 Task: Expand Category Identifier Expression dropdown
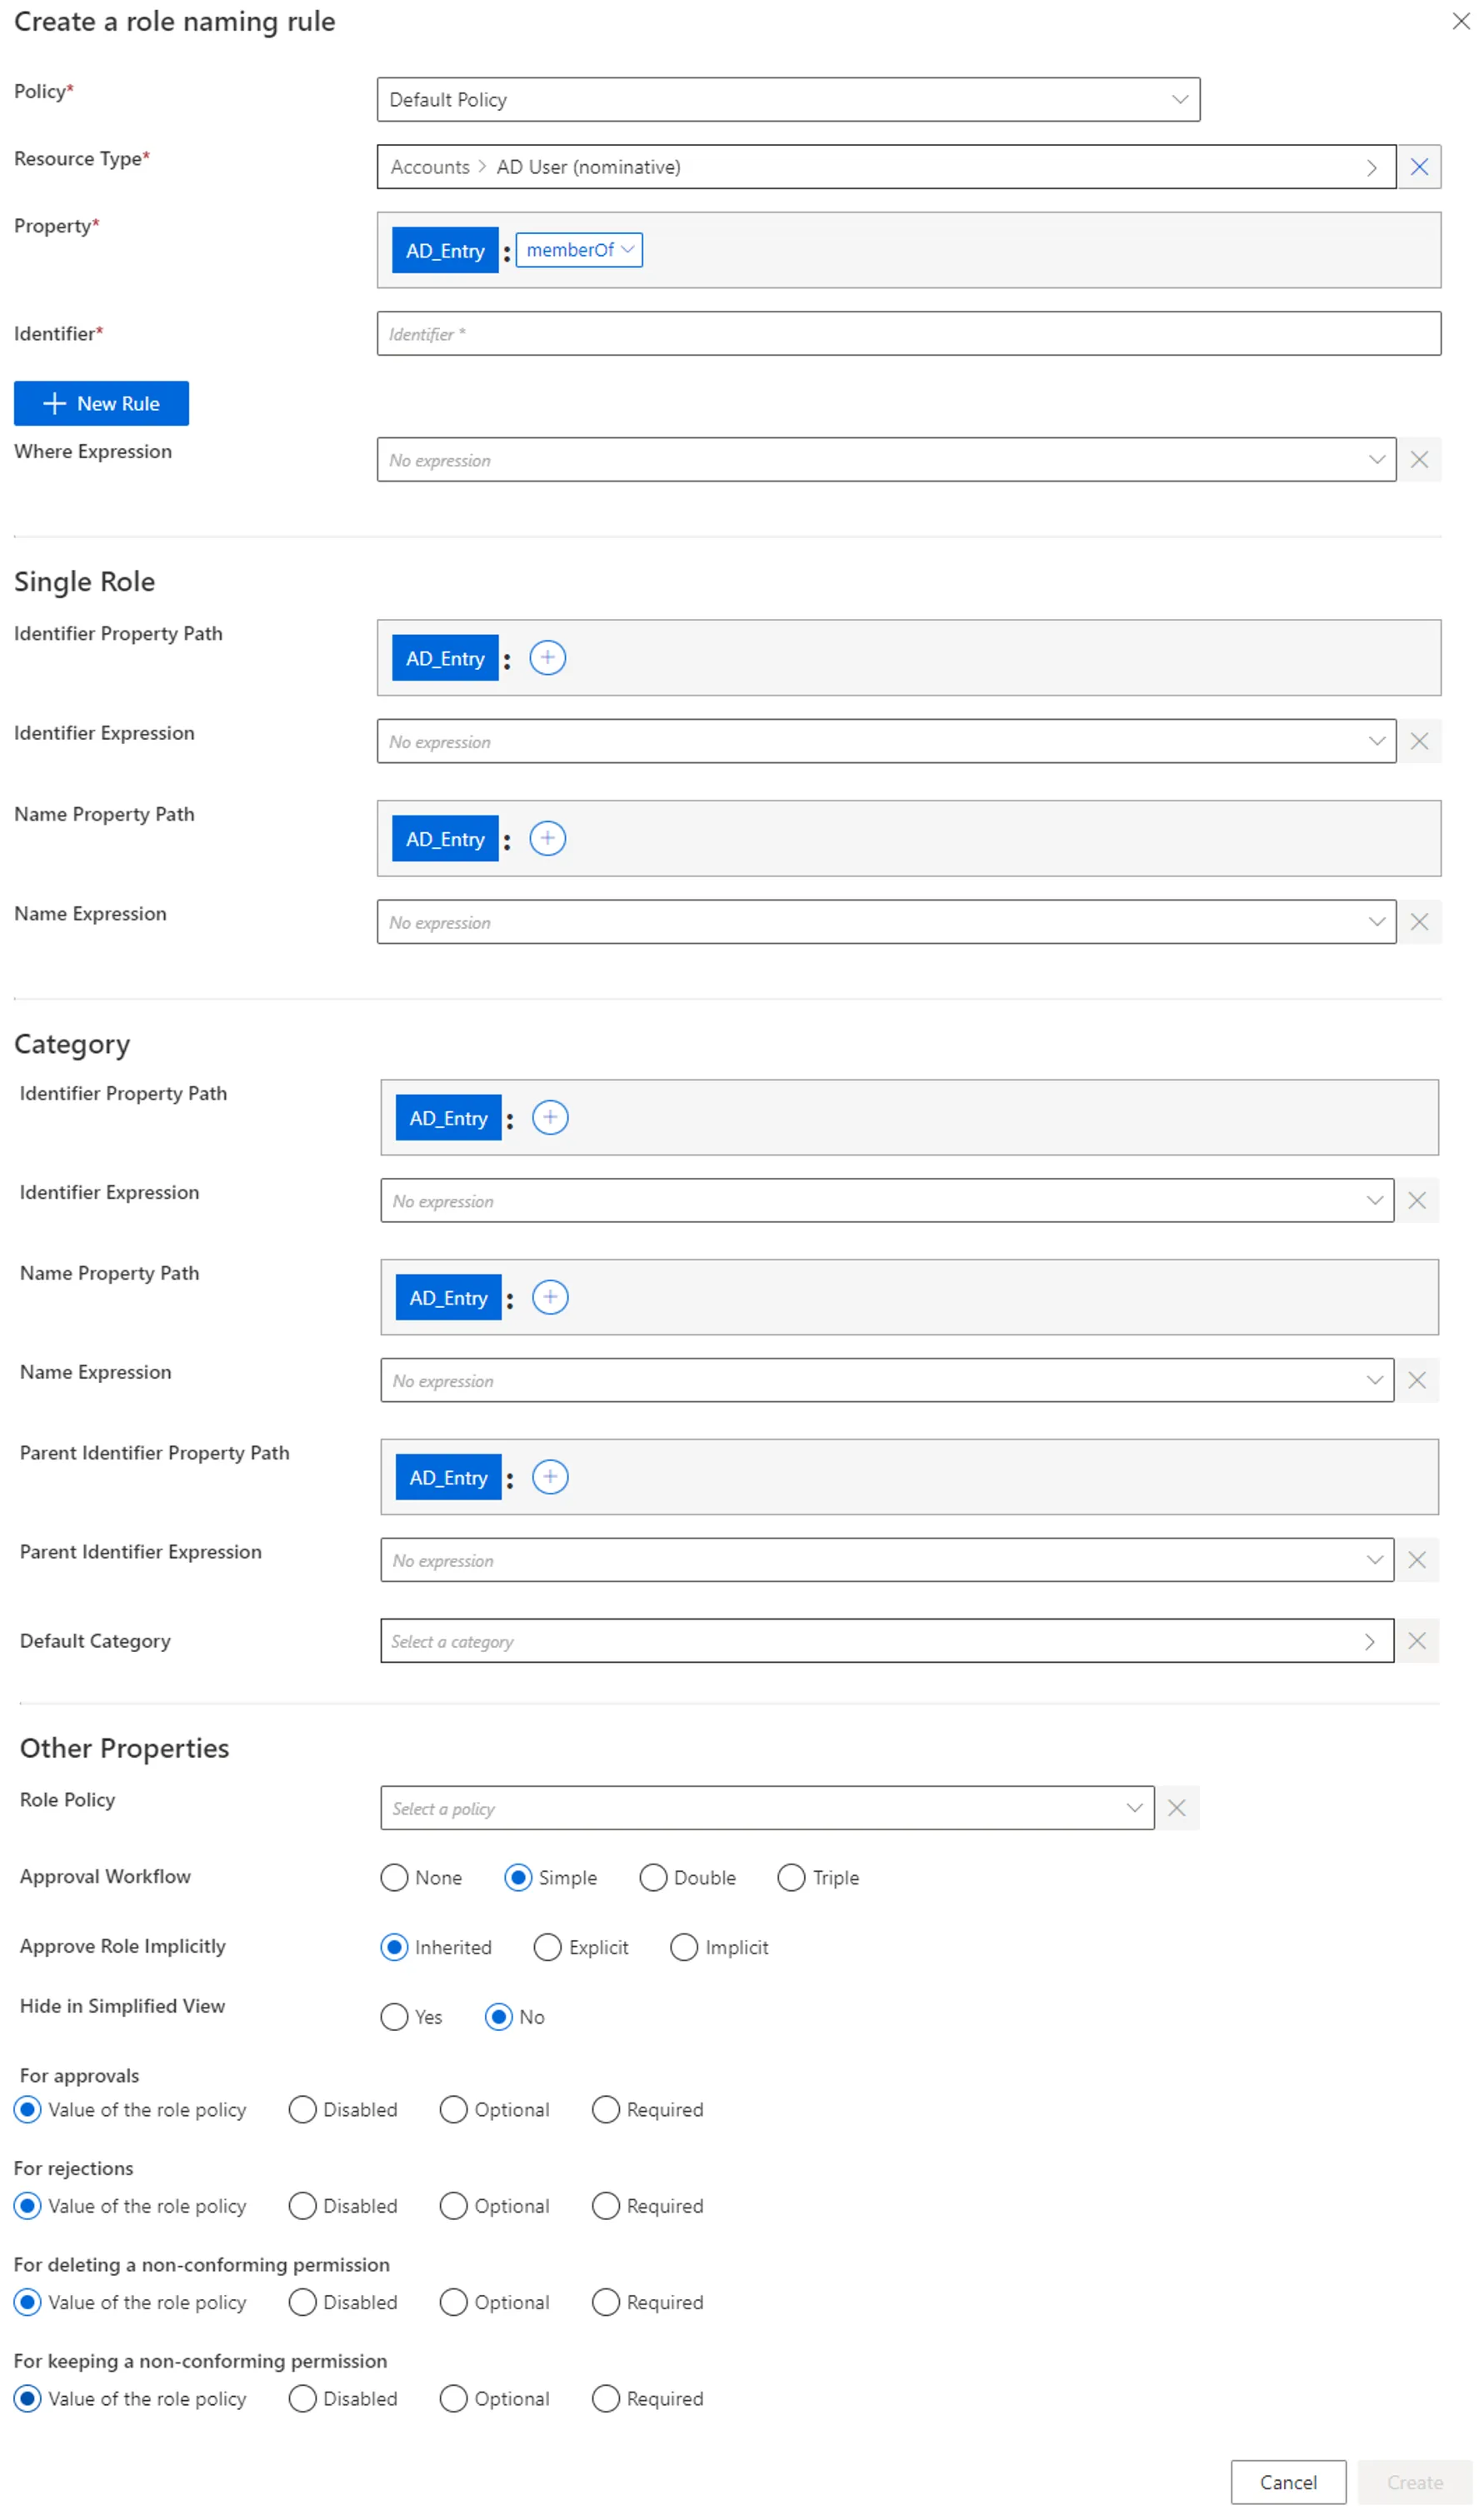(x=1374, y=1200)
